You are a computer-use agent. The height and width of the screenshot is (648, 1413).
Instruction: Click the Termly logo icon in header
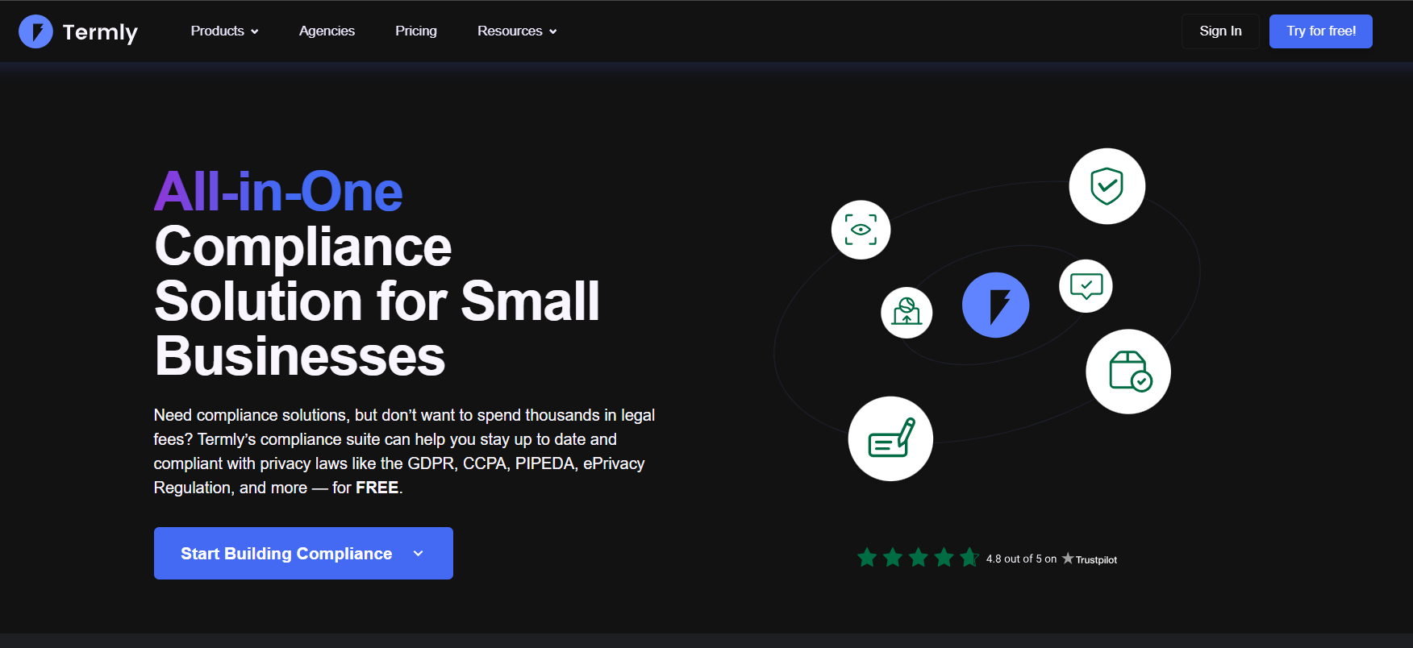(x=35, y=31)
